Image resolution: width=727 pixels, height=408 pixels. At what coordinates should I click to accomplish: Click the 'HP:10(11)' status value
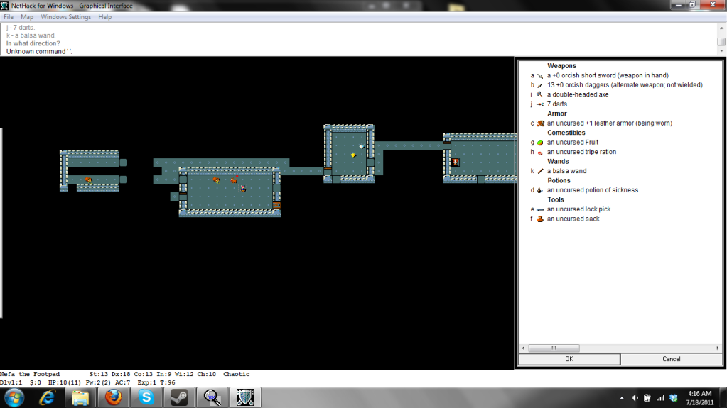65,382
